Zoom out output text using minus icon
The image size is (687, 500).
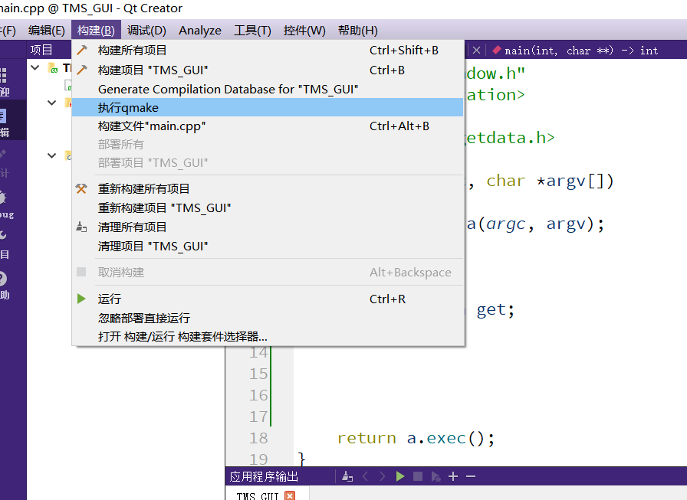[x=471, y=476]
